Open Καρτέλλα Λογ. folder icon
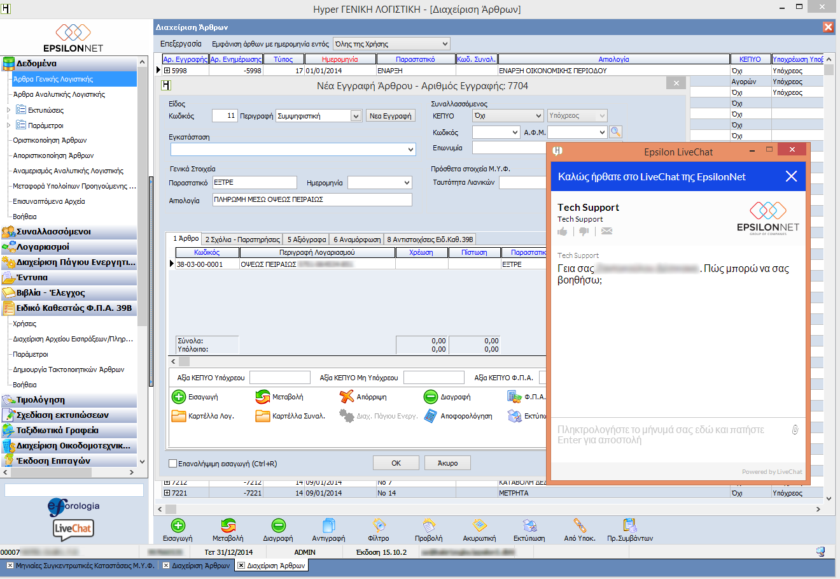 click(179, 416)
